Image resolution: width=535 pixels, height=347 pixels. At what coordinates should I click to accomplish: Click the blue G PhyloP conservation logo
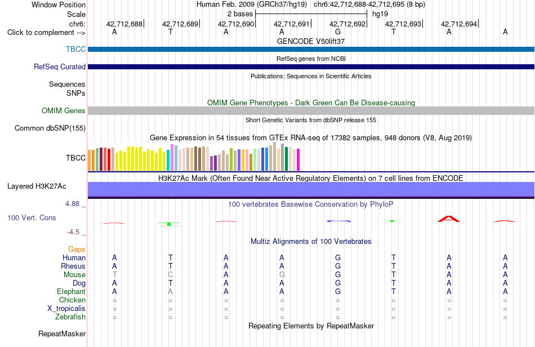pyautogui.click(x=338, y=221)
